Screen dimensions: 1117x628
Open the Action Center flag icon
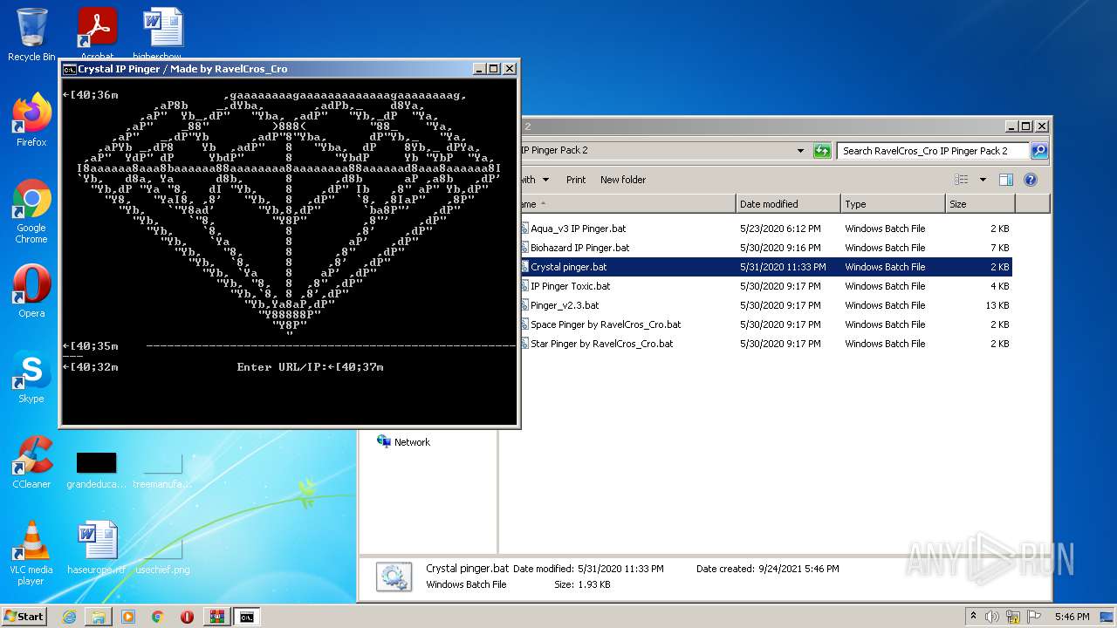1035,617
